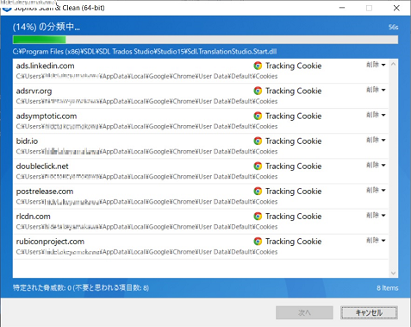
Task: Click the Chrome icon in doubleclick.net row
Action: pyautogui.click(x=258, y=166)
